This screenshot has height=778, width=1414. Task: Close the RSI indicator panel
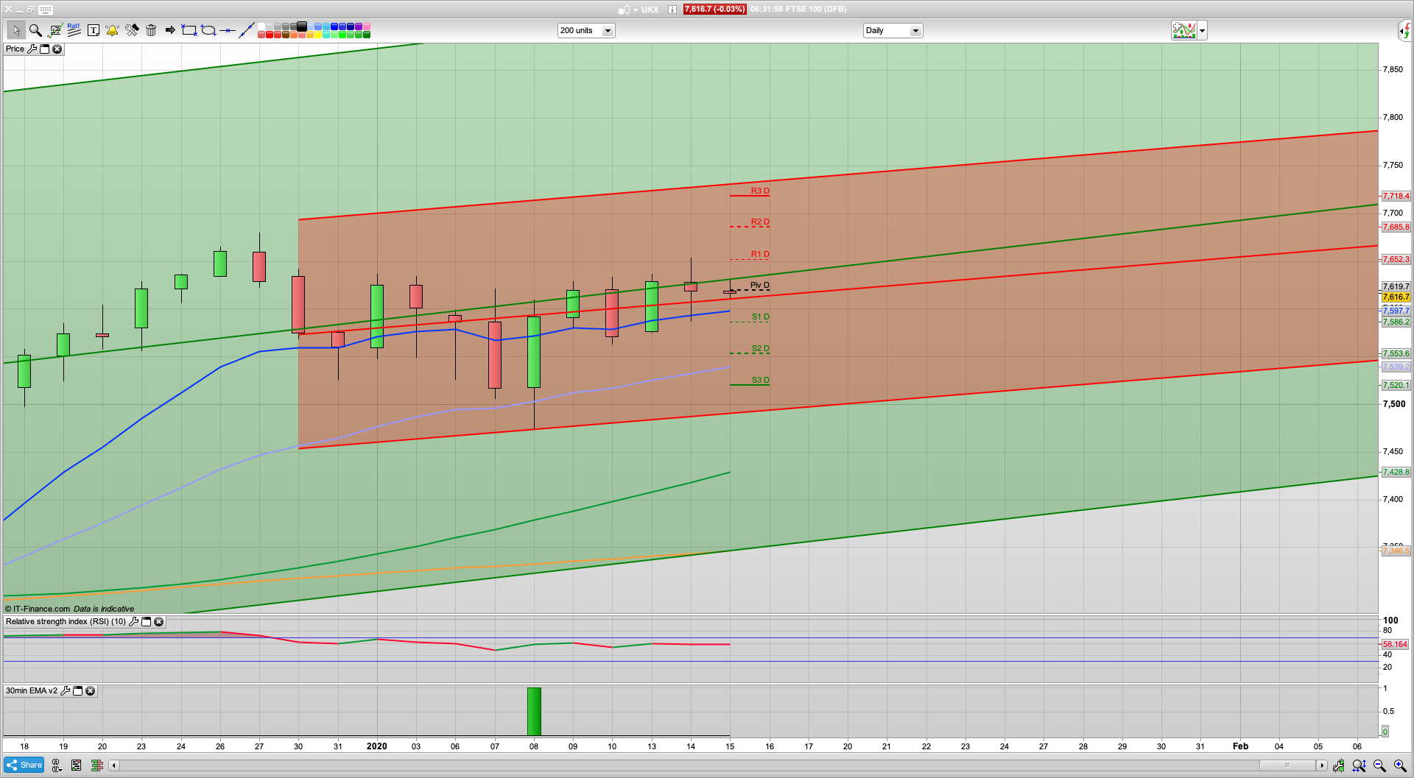coord(158,622)
